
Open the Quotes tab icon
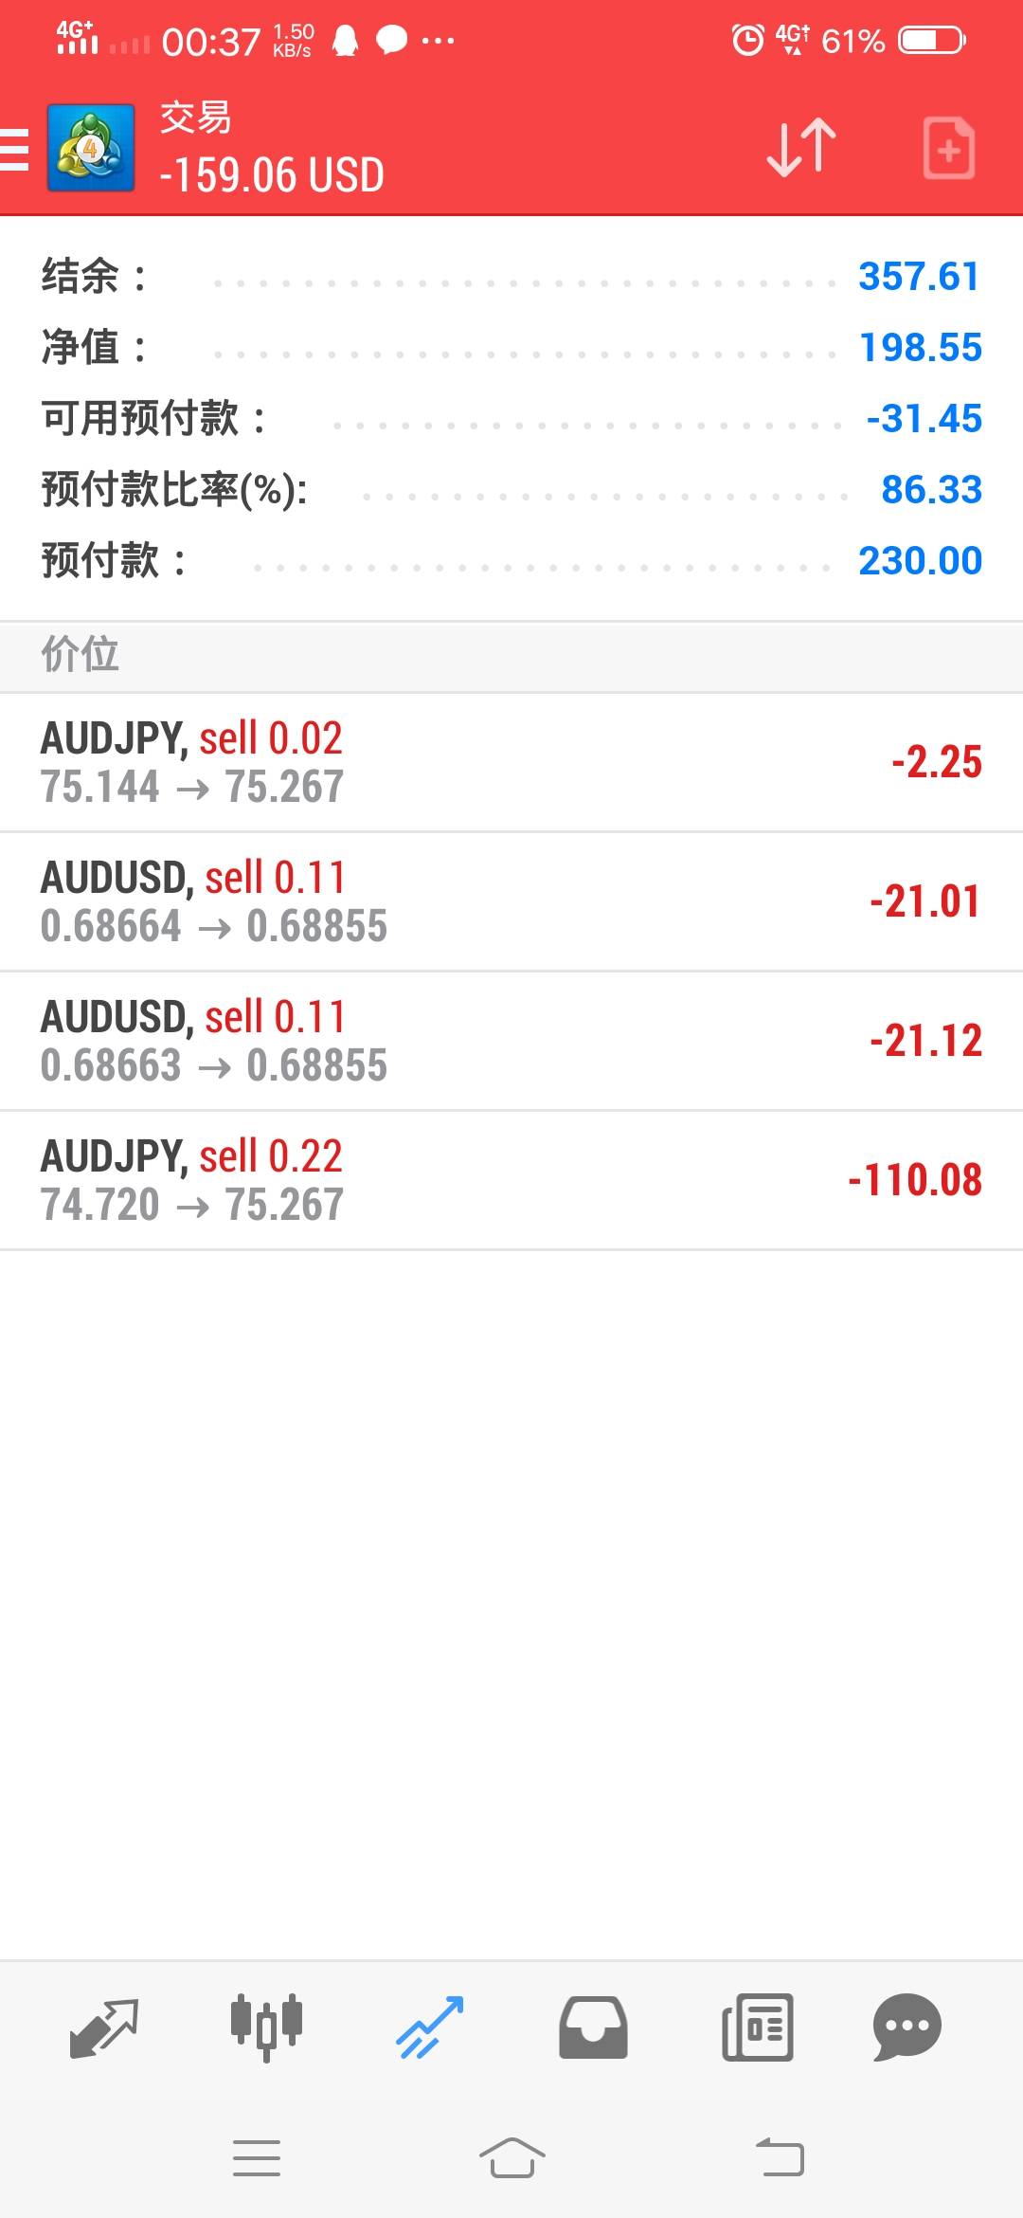click(104, 2027)
